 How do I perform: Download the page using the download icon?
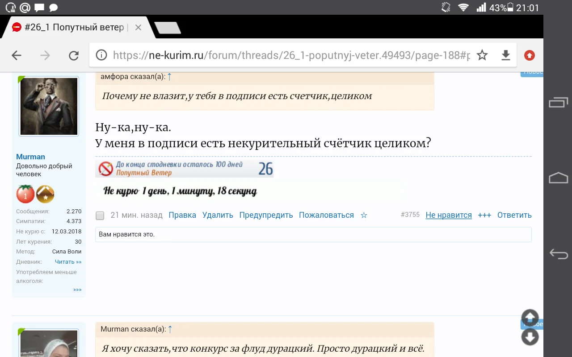505,55
